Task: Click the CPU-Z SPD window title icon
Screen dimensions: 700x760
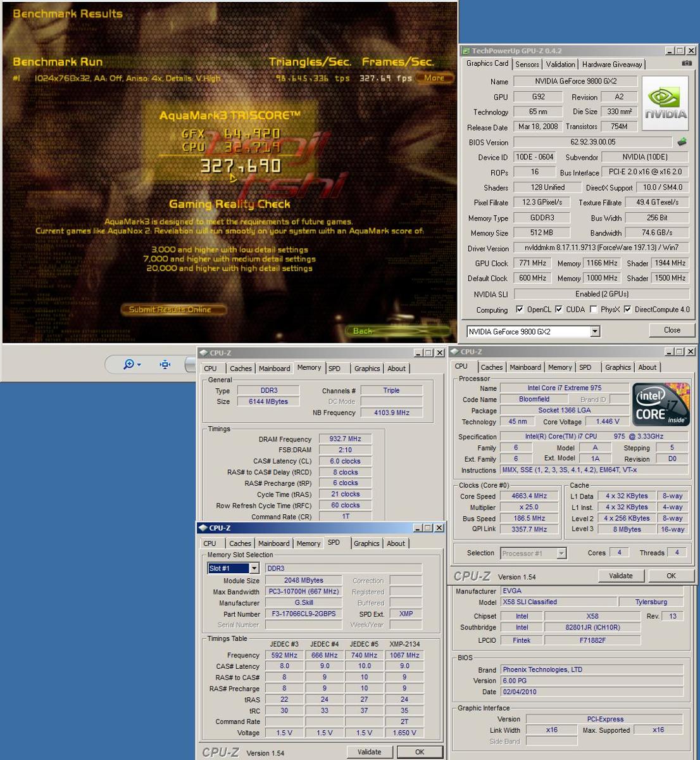Action: tap(203, 528)
